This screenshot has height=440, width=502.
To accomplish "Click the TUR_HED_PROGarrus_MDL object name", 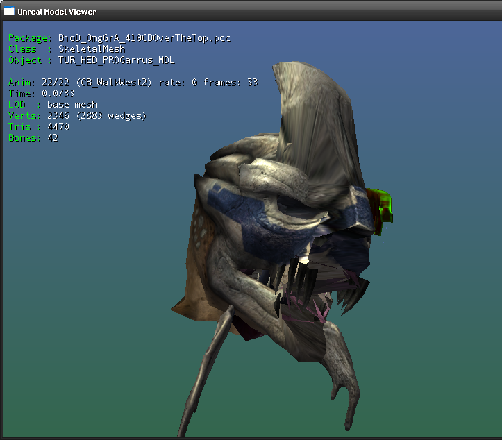I will (117, 60).
